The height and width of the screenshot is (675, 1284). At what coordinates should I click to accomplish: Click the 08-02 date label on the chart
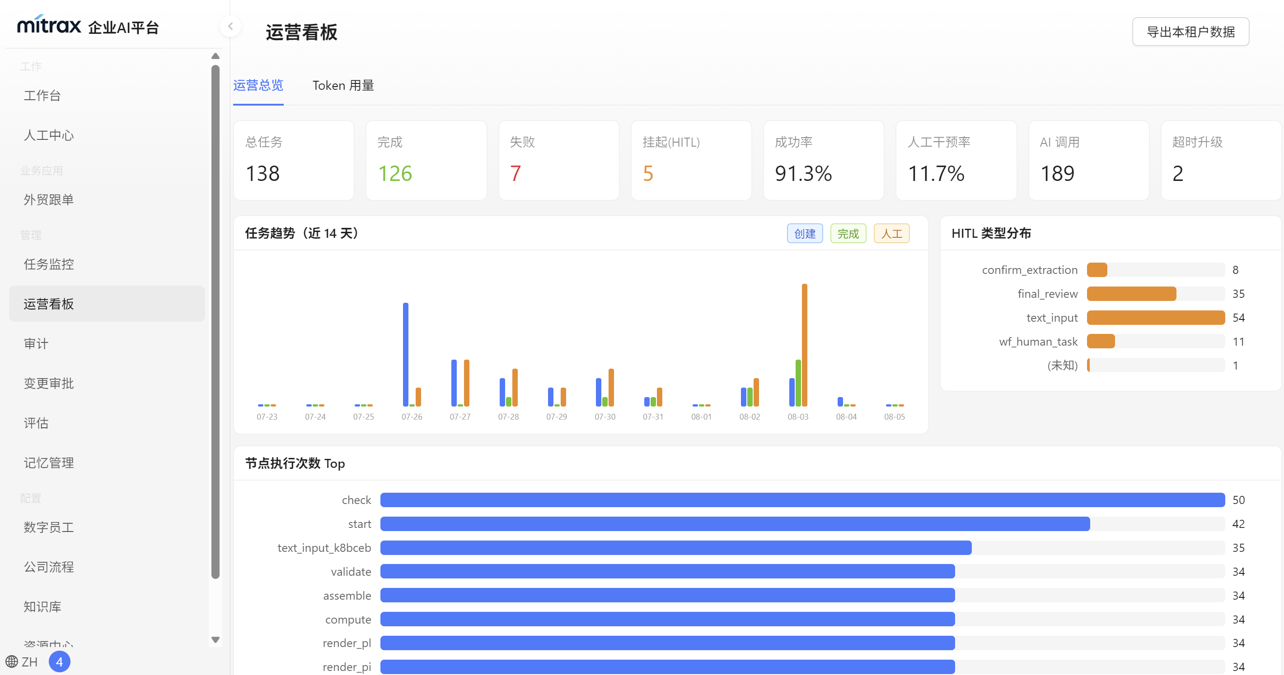749,416
